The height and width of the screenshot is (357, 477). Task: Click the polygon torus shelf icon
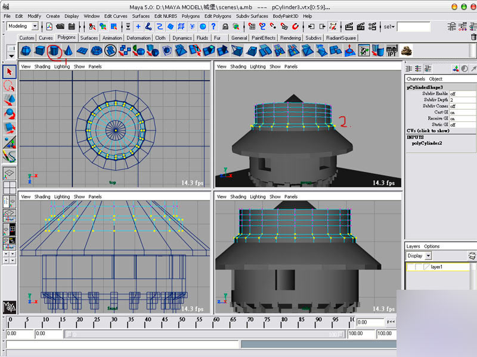click(97, 51)
